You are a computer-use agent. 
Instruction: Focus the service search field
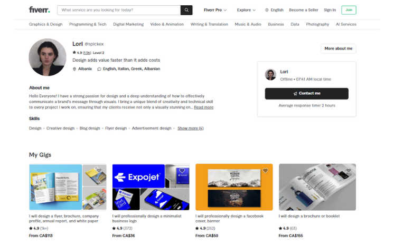coord(119,10)
